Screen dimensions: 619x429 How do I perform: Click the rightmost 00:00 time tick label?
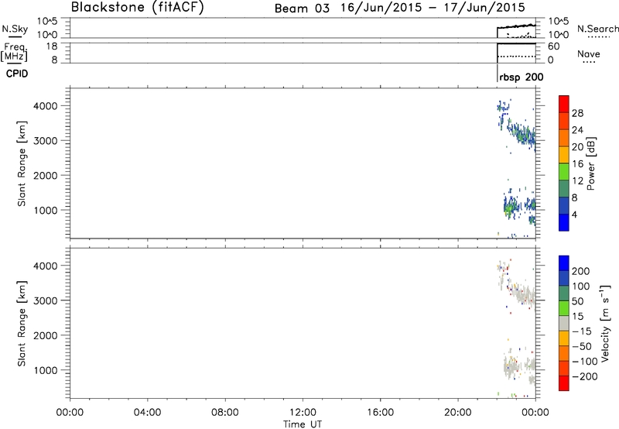click(x=535, y=413)
